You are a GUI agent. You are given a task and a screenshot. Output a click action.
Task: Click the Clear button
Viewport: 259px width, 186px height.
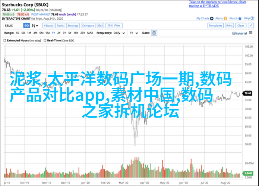(241, 26)
